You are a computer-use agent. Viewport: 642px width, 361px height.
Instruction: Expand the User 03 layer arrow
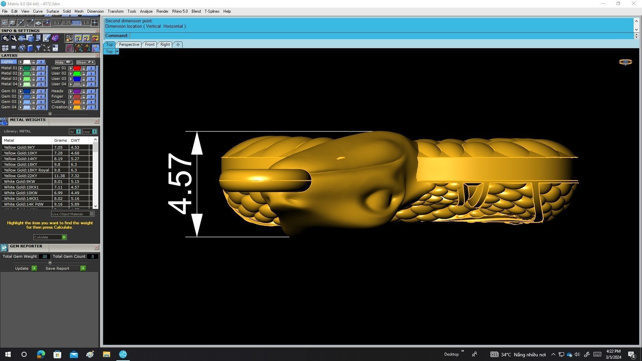click(71, 79)
